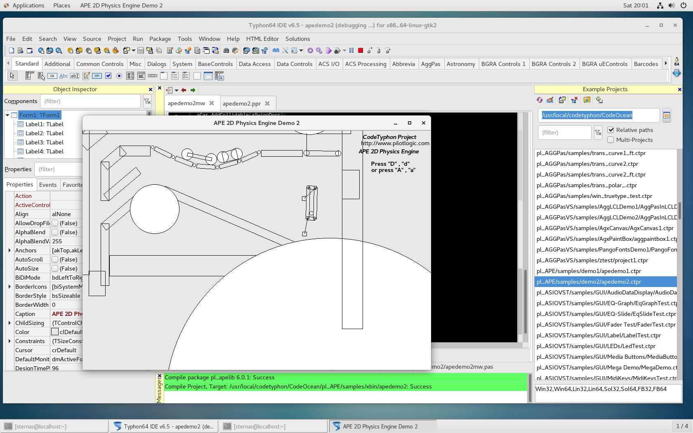693x433 pixels.
Task: Click the Properties filter field
Action: 58,169
